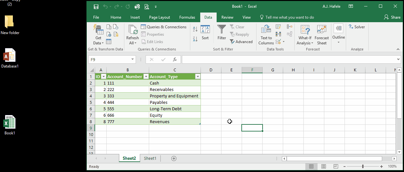Open the Customize Quick Access Toolbar arrow
Image resolution: width=404 pixels, height=172 pixels.
(156, 6)
